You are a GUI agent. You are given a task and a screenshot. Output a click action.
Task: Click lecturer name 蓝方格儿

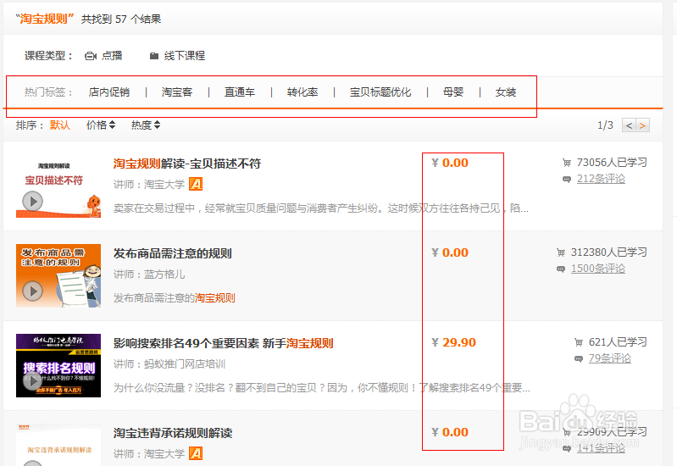click(164, 275)
